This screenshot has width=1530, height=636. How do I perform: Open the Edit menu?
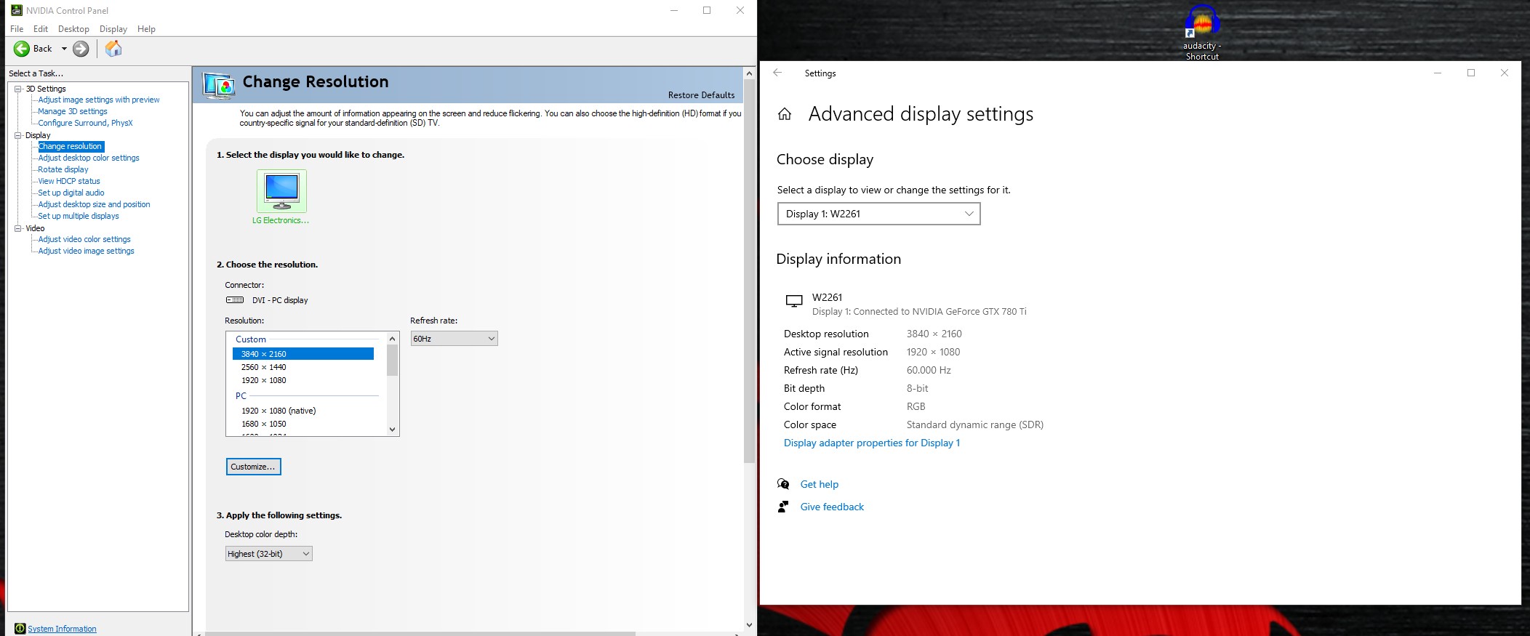(x=41, y=29)
